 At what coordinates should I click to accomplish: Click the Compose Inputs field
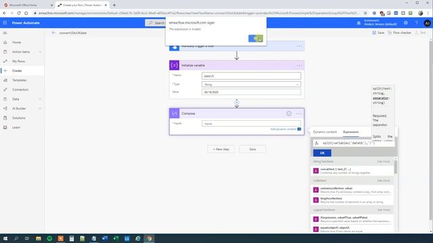[251, 124]
